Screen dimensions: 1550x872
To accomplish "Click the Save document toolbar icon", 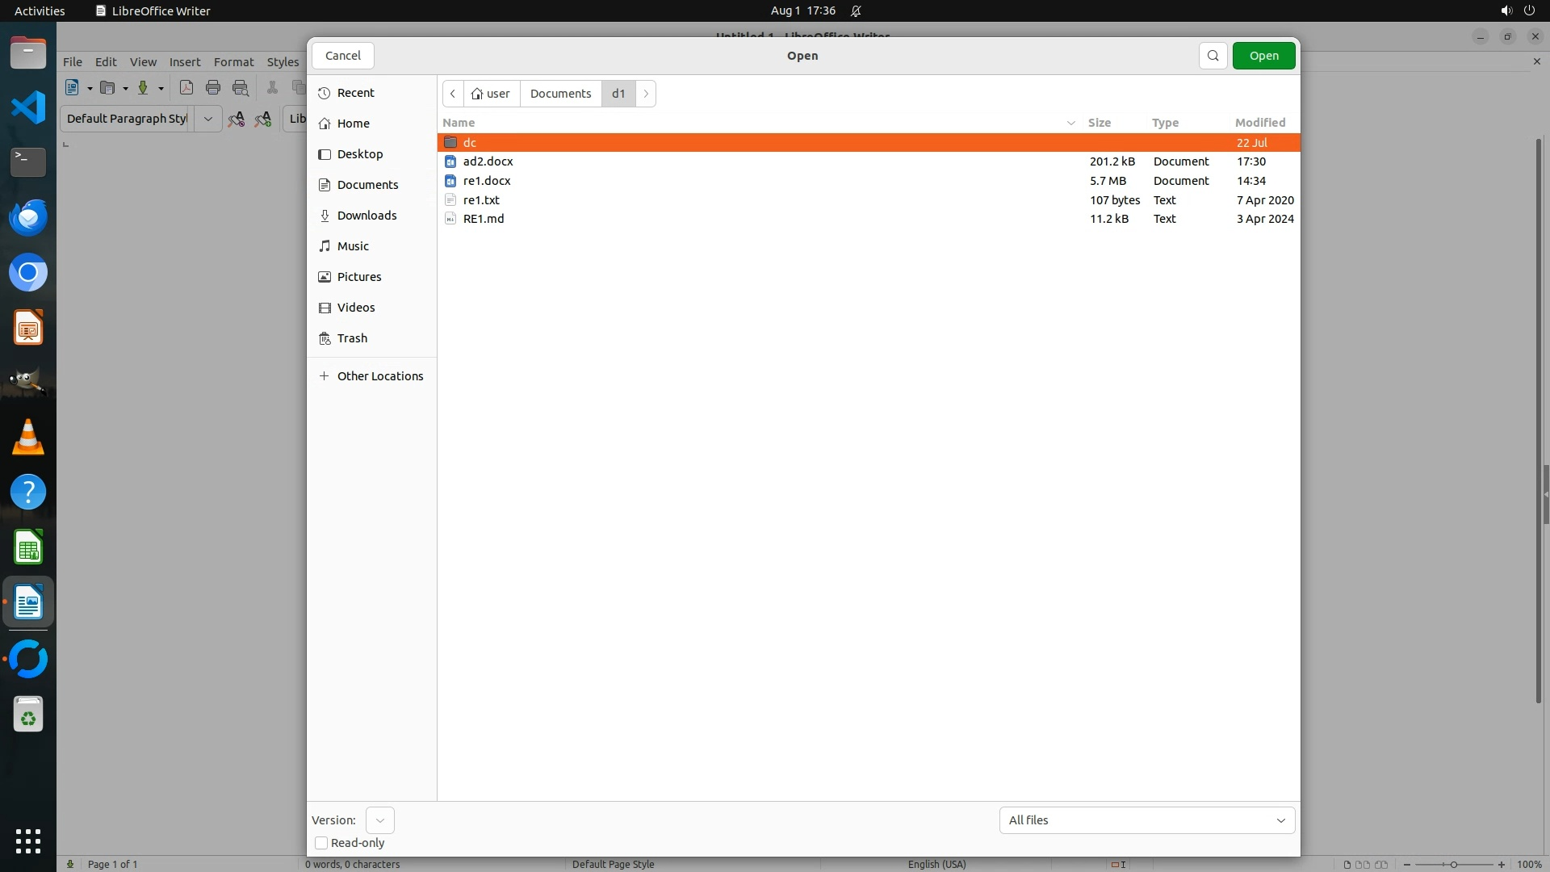I will click(143, 88).
